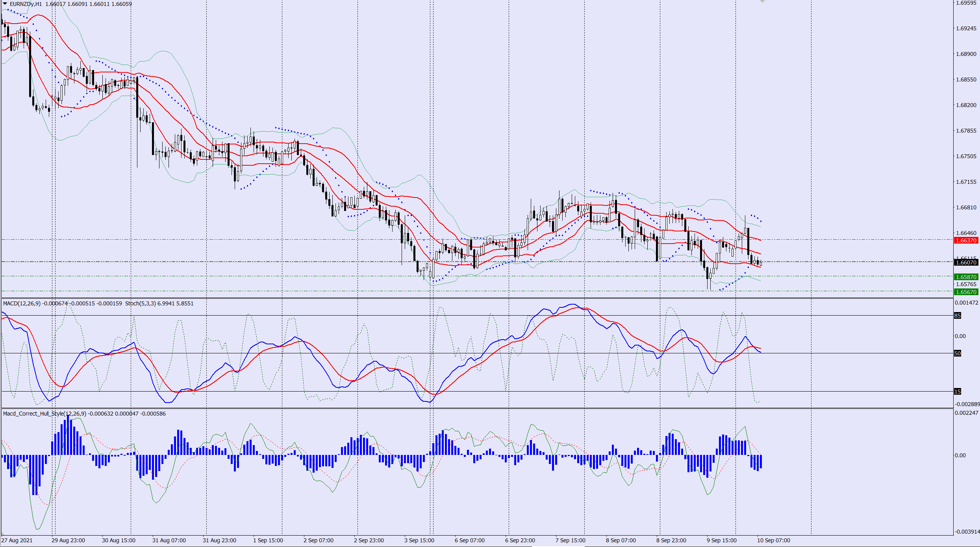Click the -0.002889 MACD scale minimum value
This screenshot has height=547, width=980.
[x=967, y=404]
